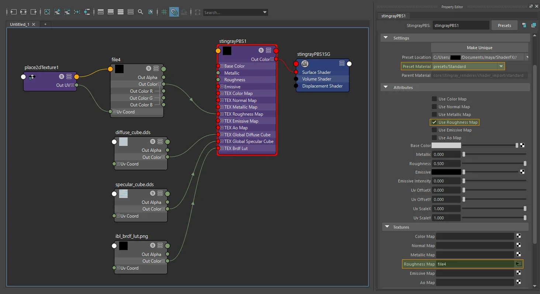Open the Preset Material dropdown
The height and width of the screenshot is (294, 540).
[501, 66]
